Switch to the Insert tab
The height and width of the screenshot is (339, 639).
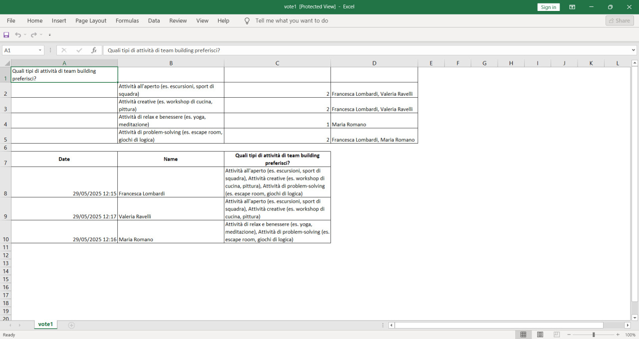tap(59, 20)
